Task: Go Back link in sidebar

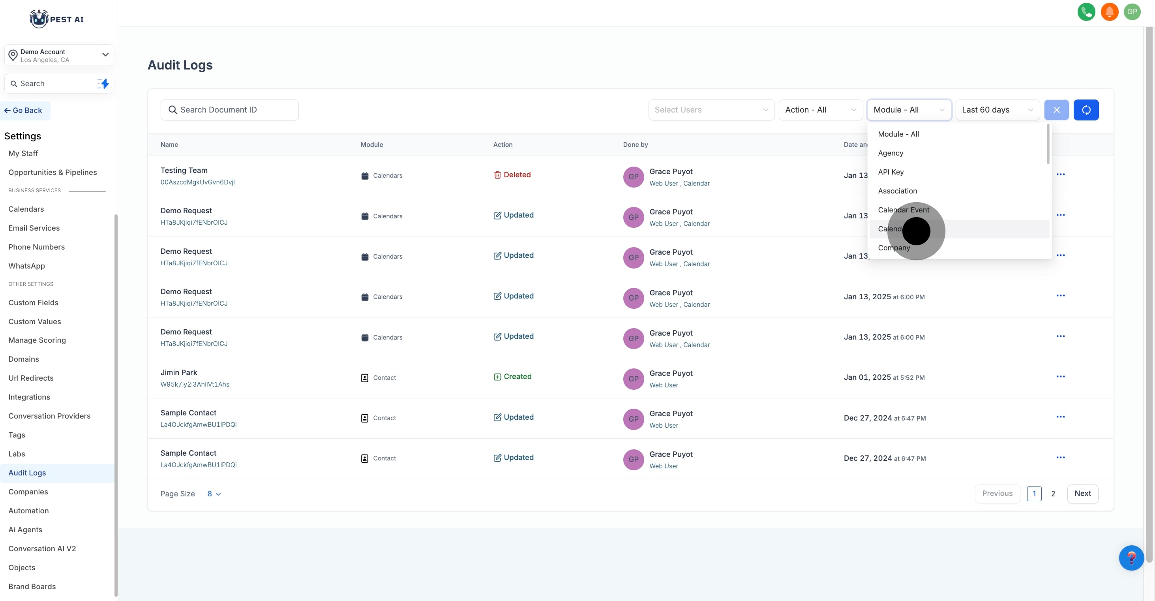Action: click(23, 110)
